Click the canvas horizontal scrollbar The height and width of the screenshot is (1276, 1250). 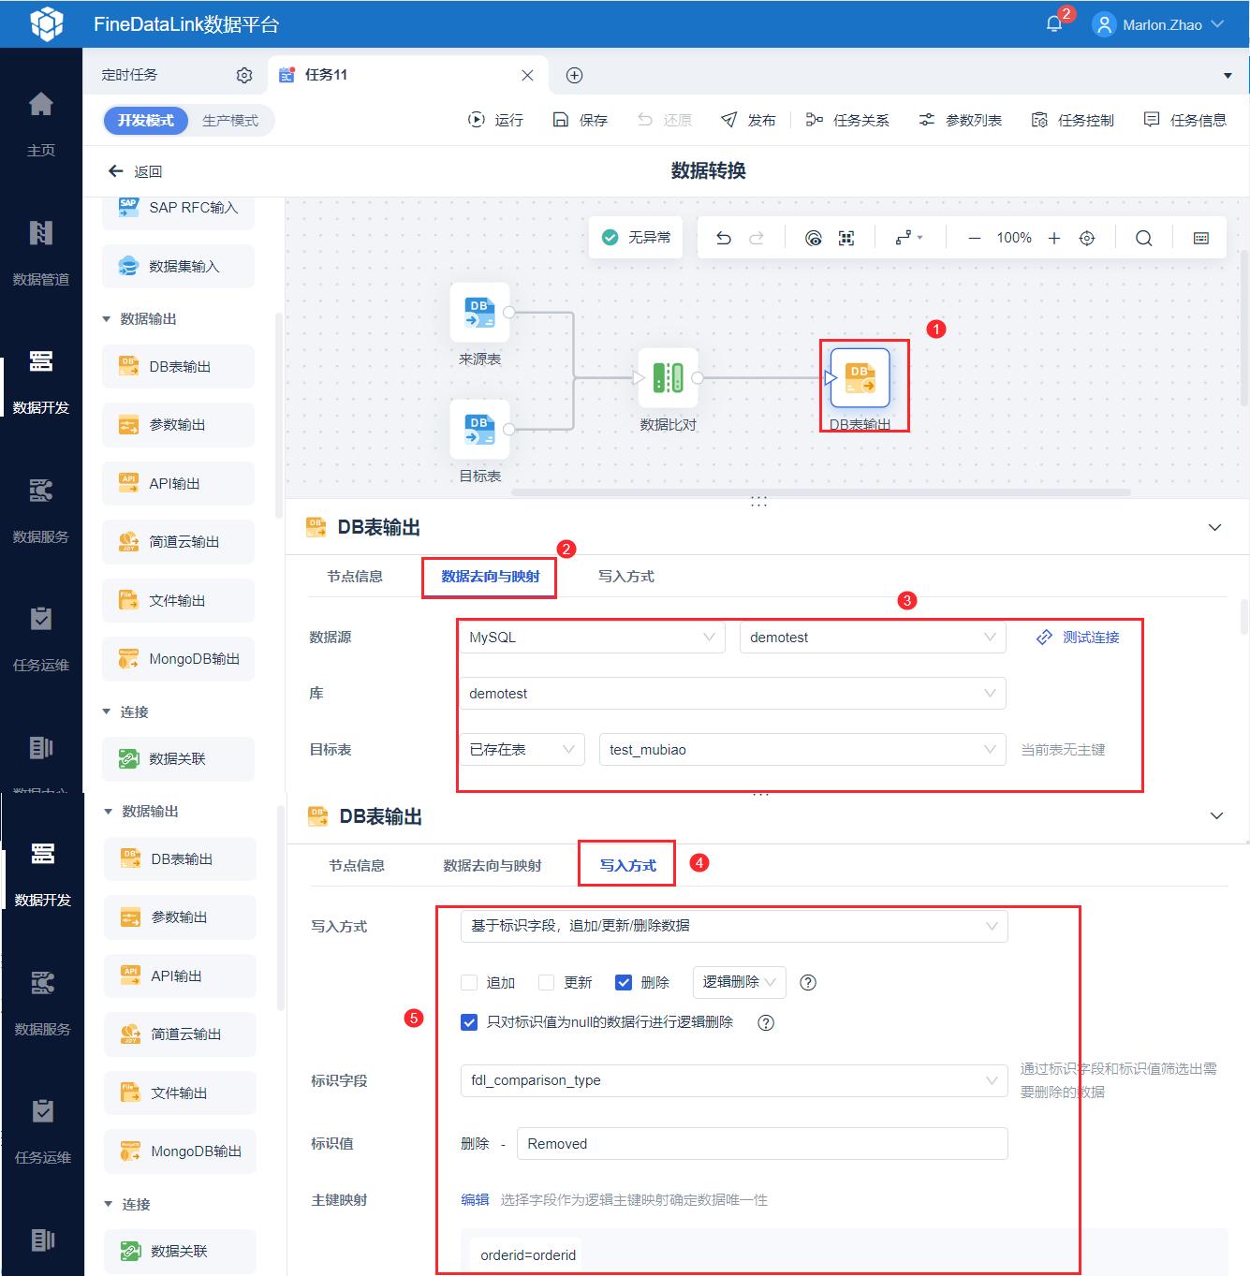[x=820, y=491]
